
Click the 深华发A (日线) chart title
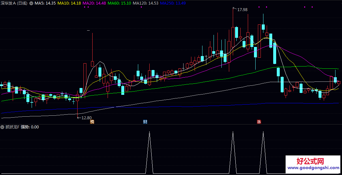coord(14,3)
